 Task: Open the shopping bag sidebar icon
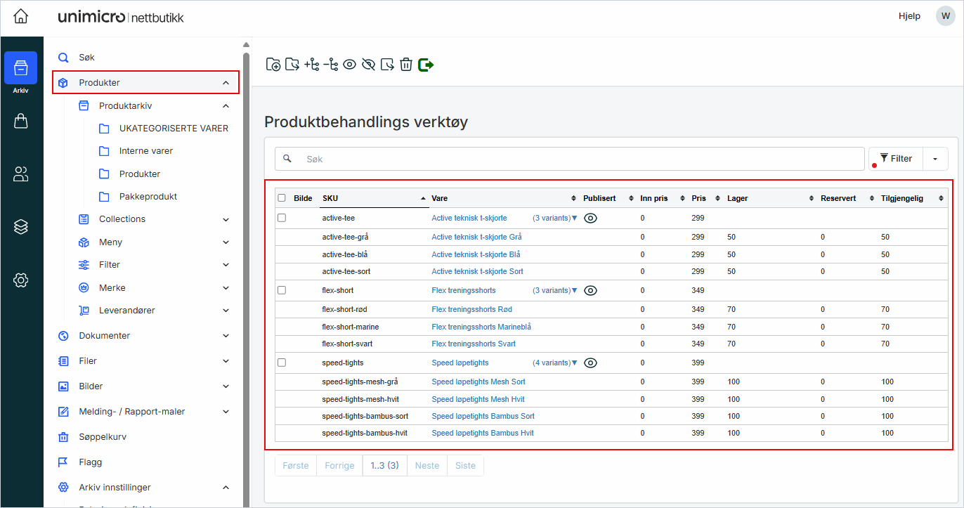21,122
